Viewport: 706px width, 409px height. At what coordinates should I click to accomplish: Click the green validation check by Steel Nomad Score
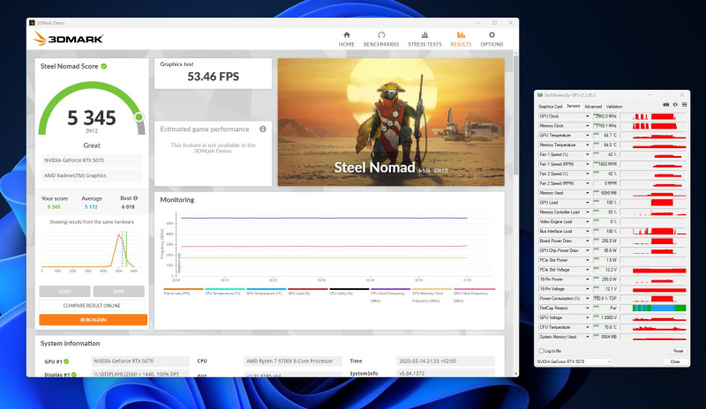click(104, 66)
